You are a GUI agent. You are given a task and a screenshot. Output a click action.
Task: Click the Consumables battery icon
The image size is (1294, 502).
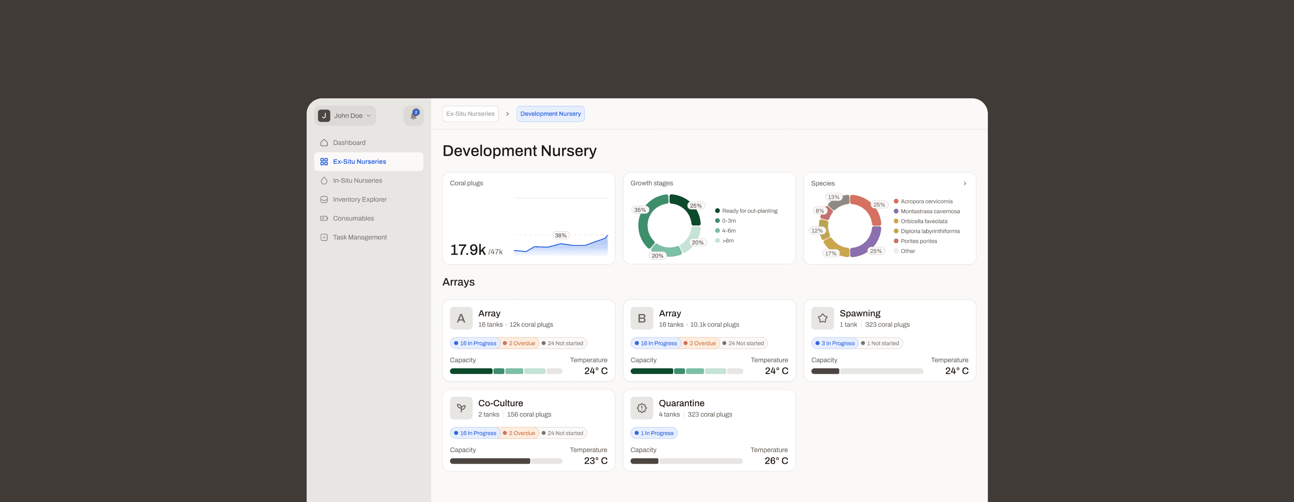tap(324, 219)
